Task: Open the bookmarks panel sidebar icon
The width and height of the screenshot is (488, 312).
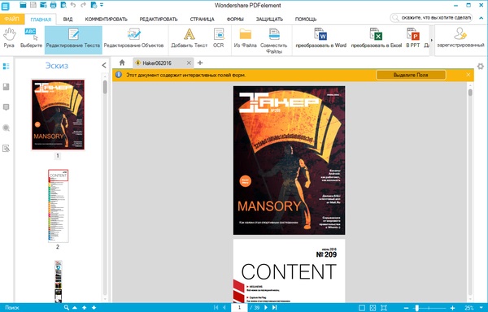Action: (x=6, y=87)
